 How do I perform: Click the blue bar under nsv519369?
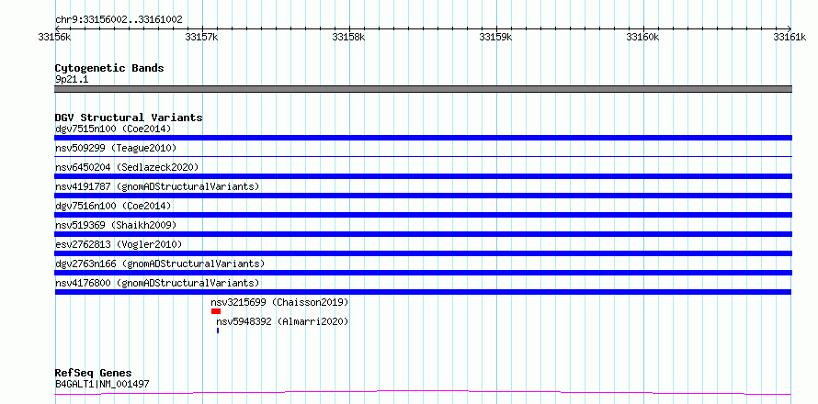pos(423,234)
